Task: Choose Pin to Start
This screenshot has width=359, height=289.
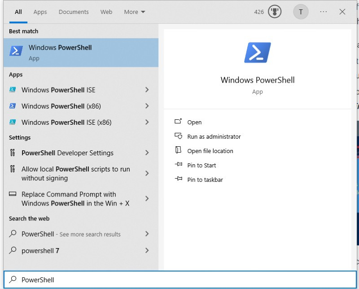Action: pyautogui.click(x=201, y=165)
